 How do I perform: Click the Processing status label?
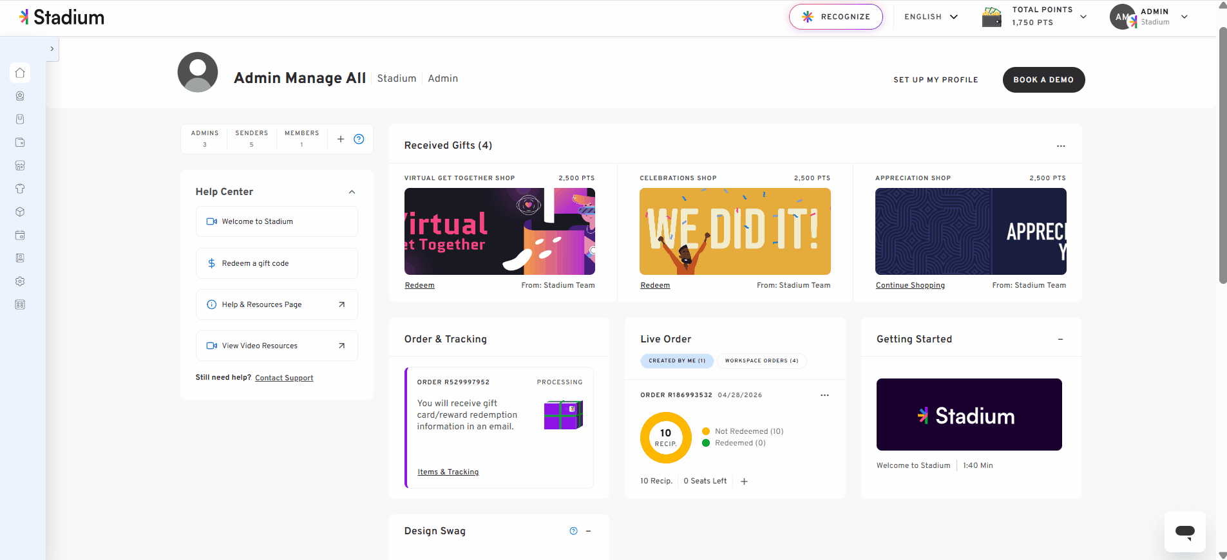point(560,382)
